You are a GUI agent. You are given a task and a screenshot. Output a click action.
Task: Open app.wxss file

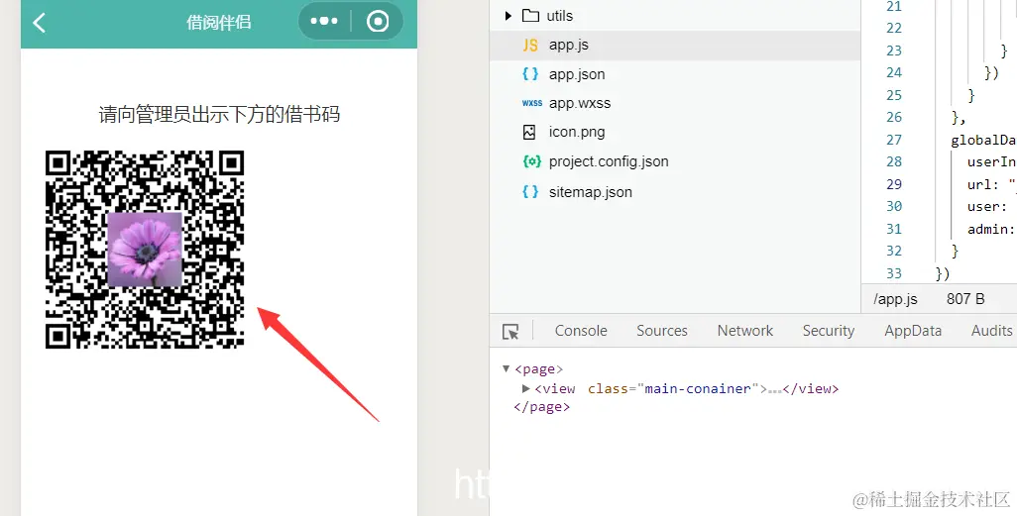tap(580, 103)
